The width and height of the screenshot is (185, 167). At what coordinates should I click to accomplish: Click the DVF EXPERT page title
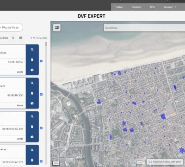(x=91, y=16)
